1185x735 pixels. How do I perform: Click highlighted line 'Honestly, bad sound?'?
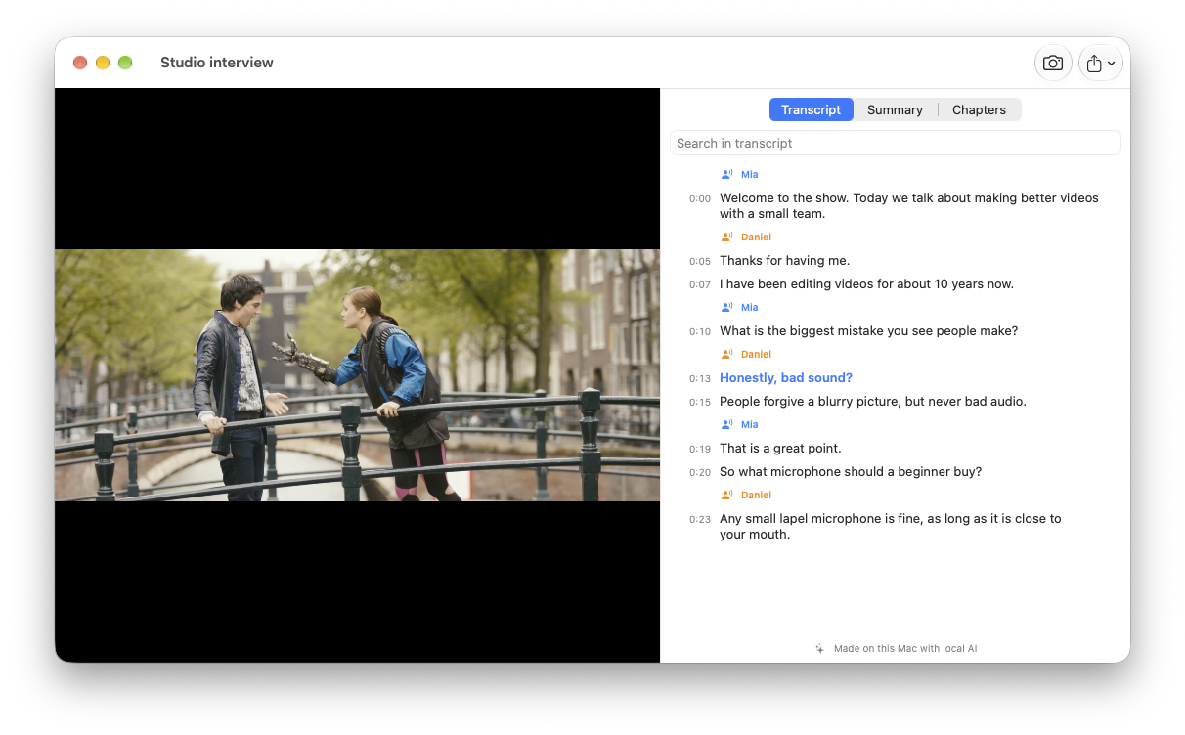786,377
